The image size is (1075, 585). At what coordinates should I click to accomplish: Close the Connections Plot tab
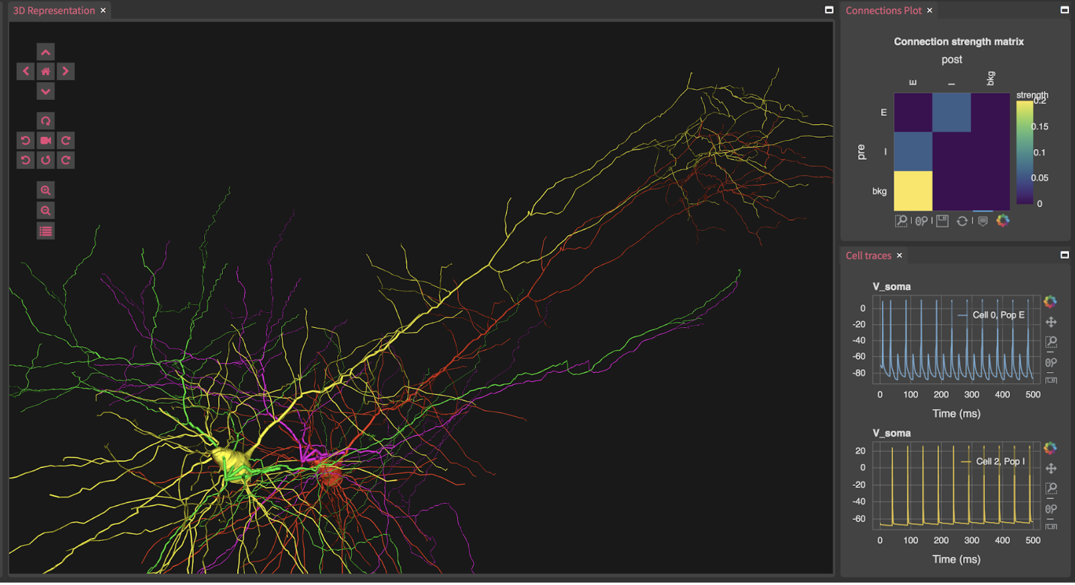pos(930,11)
